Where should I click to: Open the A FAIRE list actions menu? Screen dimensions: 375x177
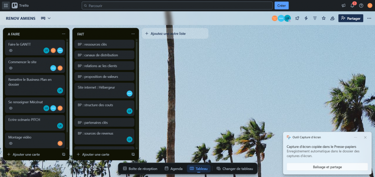click(x=63, y=34)
